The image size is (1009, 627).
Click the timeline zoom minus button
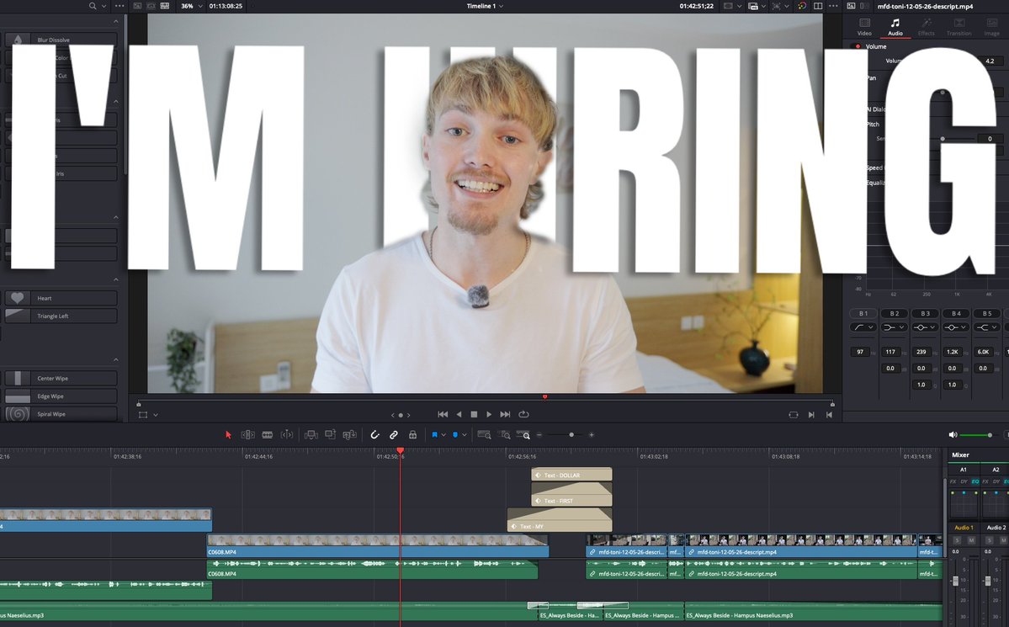[539, 435]
